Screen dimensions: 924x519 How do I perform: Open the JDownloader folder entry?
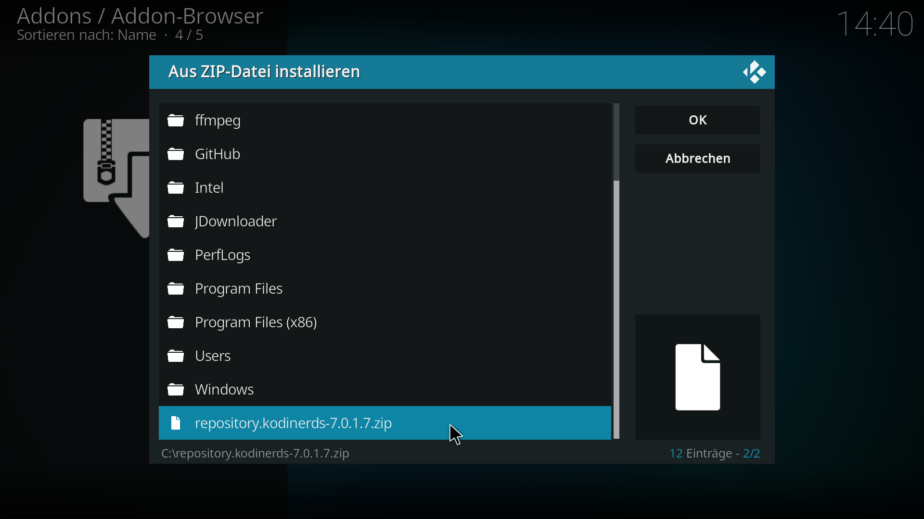(x=385, y=222)
